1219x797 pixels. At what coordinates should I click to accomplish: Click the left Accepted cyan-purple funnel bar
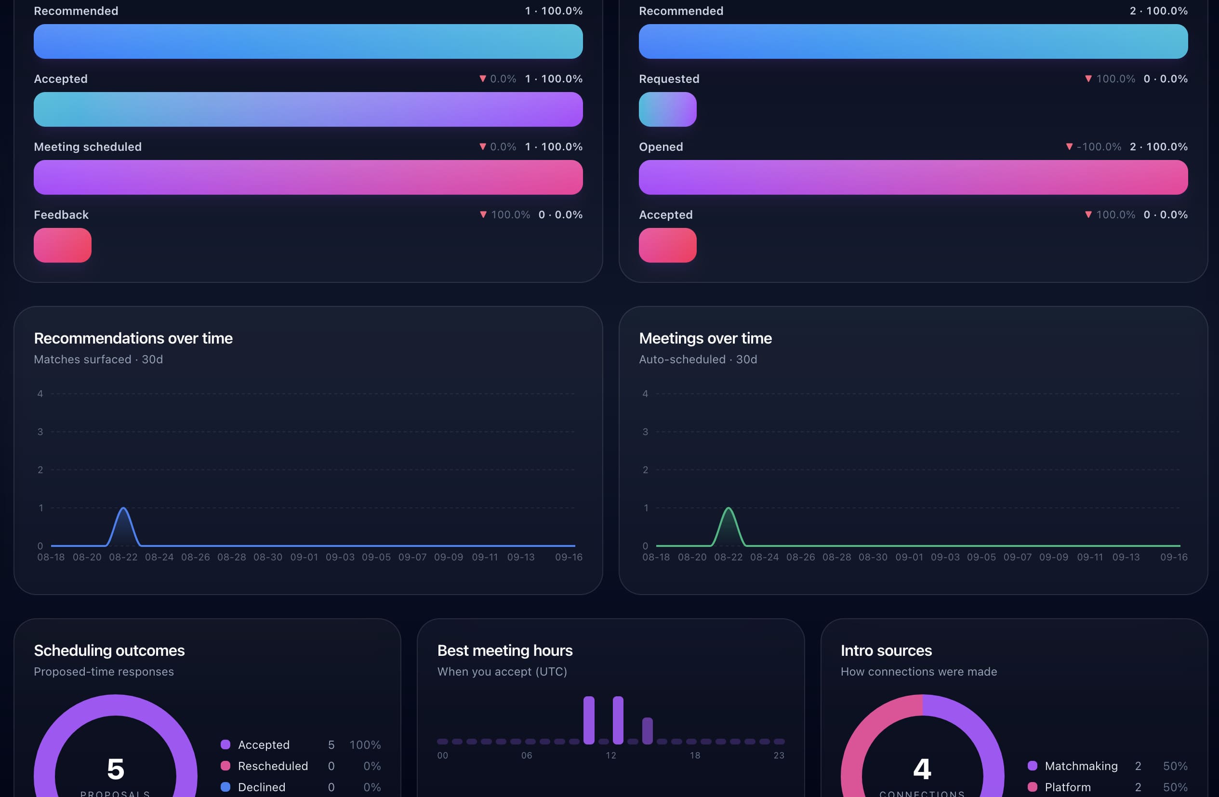[308, 109]
